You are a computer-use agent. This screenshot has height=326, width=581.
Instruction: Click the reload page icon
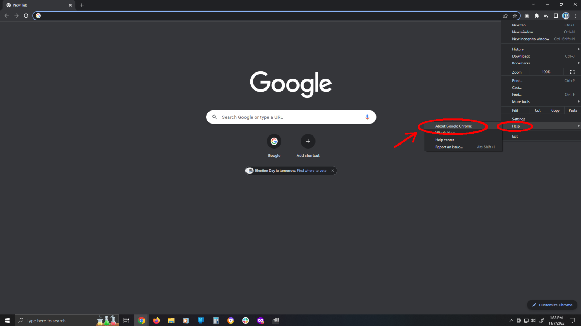pyautogui.click(x=26, y=16)
